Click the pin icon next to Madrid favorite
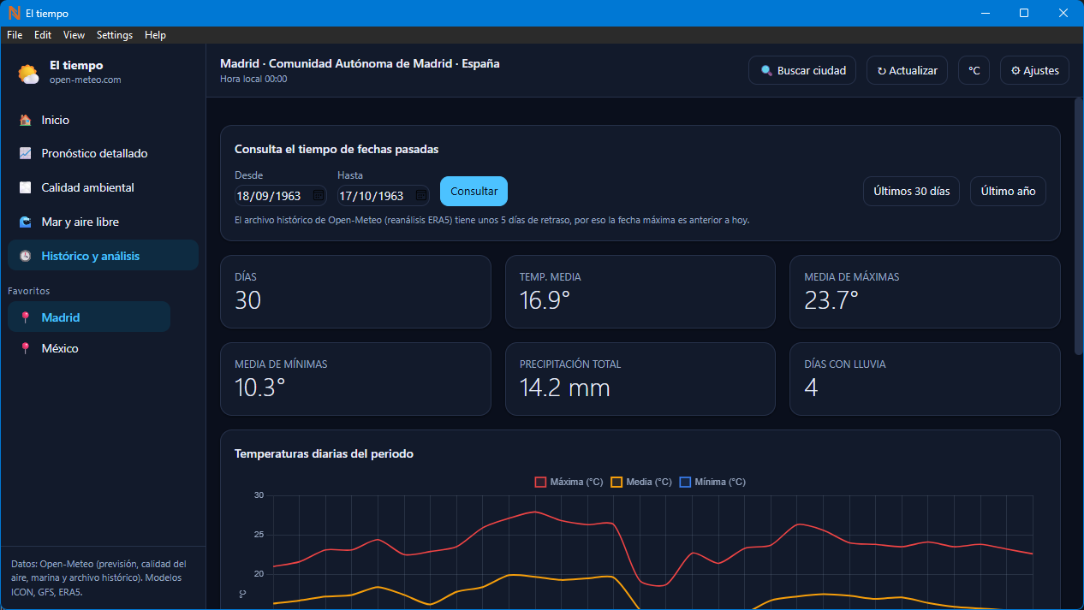 26,317
